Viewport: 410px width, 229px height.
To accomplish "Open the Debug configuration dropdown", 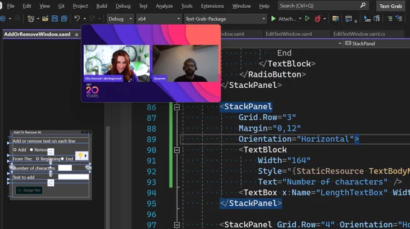I will (x=120, y=19).
